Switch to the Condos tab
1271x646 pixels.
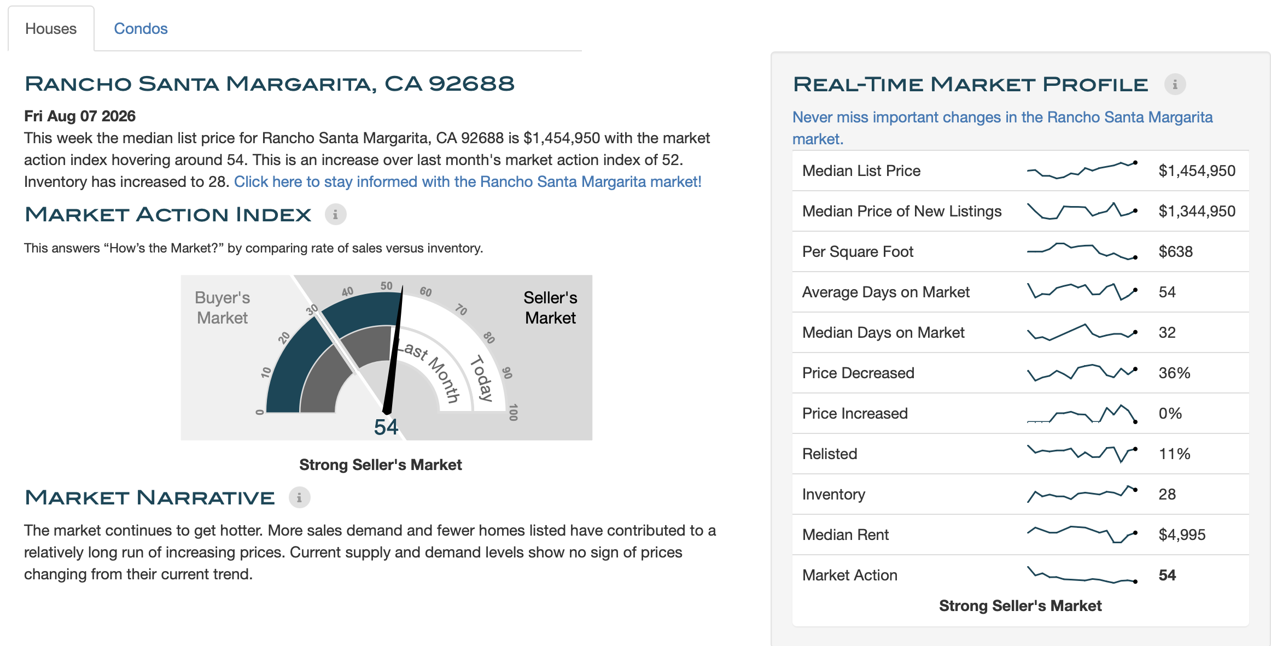coord(141,28)
